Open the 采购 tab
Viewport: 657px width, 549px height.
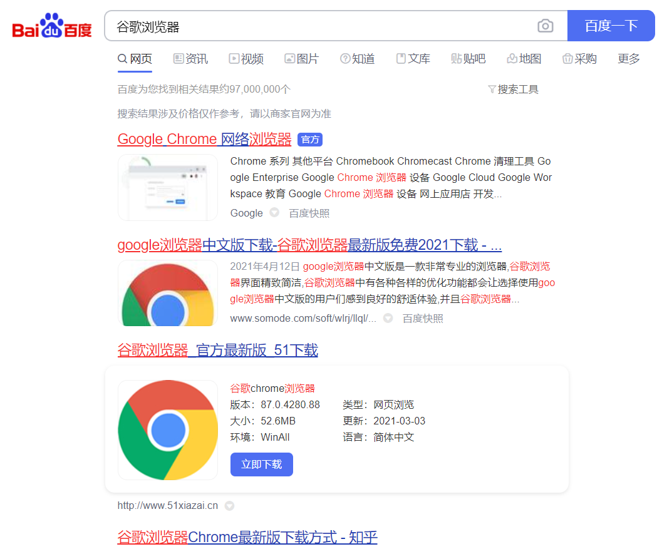(x=580, y=59)
